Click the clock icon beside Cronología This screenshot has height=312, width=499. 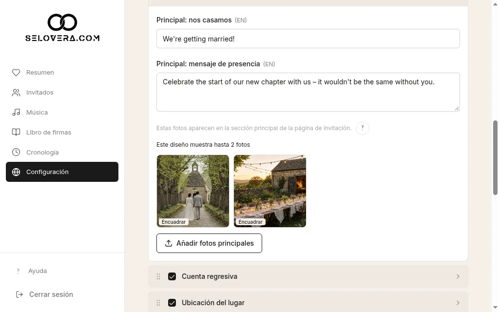(16, 152)
